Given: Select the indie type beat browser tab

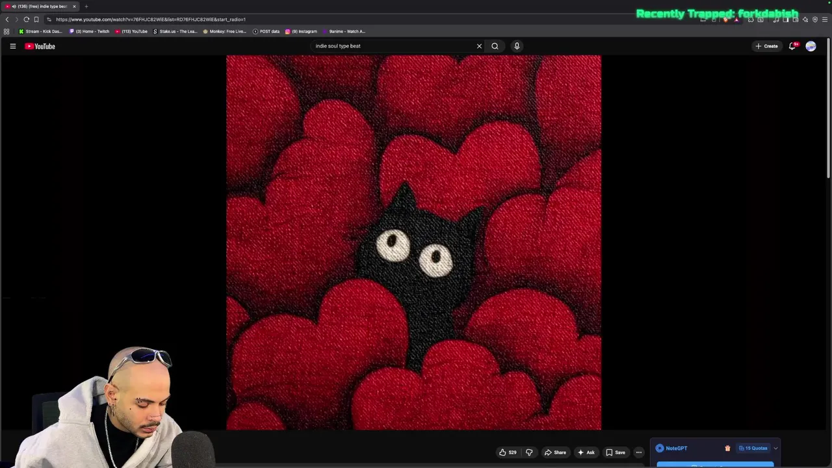Looking at the screenshot, I should (40, 6).
